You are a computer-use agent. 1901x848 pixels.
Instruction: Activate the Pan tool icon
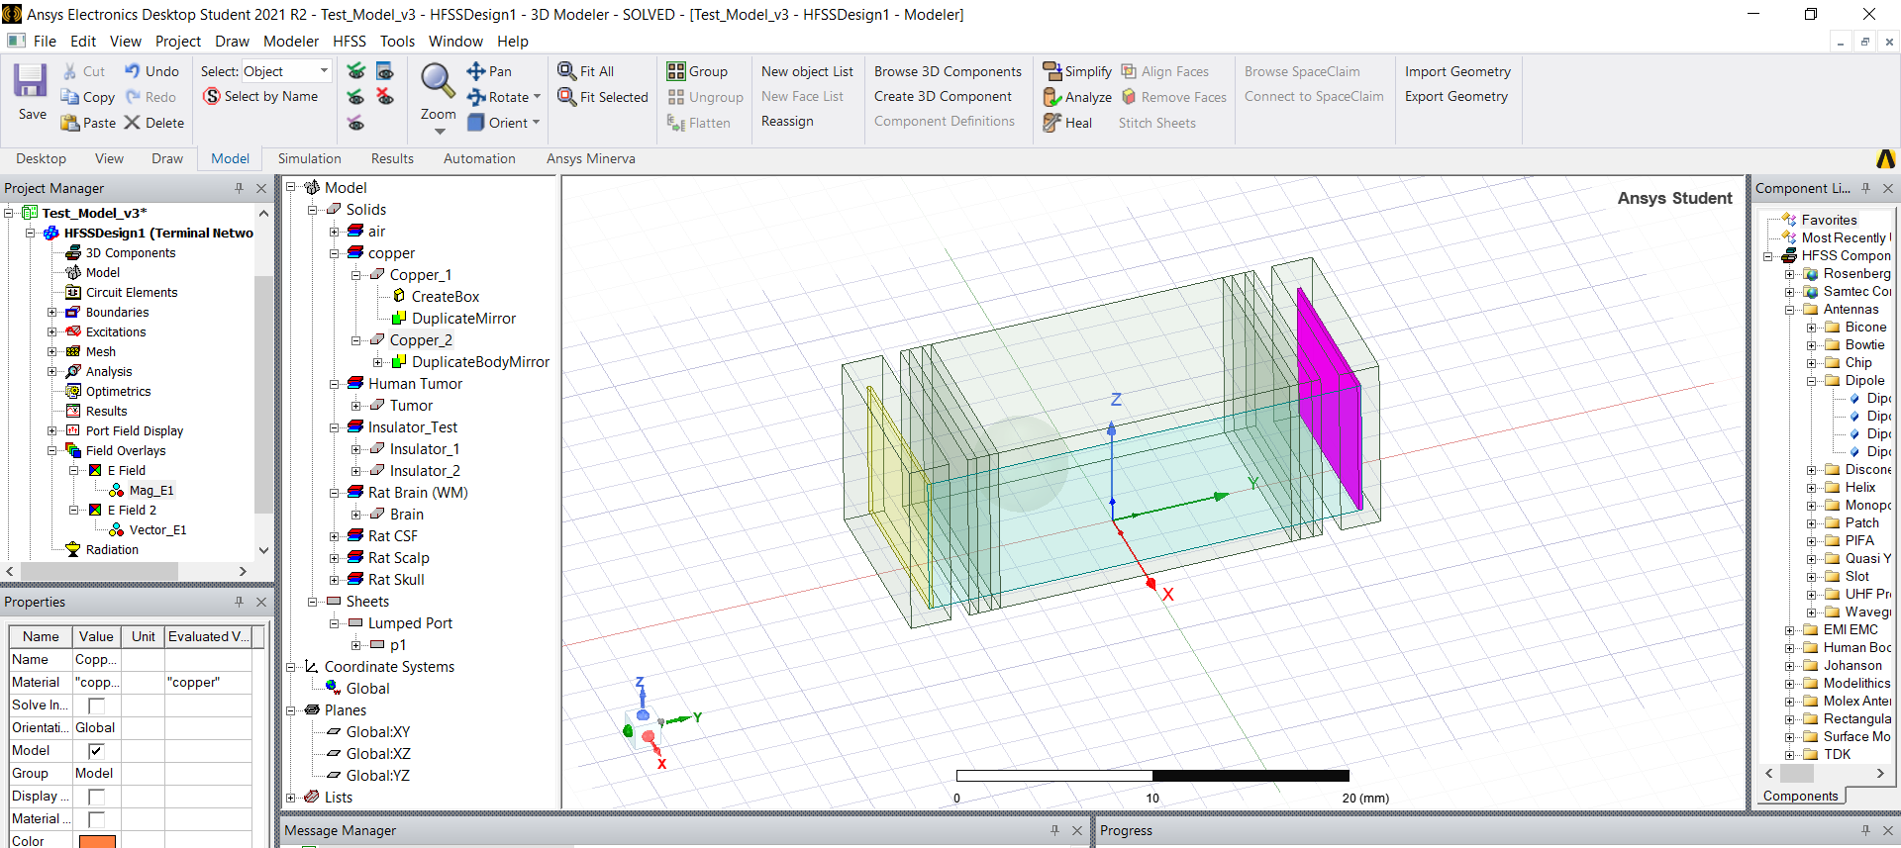[476, 71]
